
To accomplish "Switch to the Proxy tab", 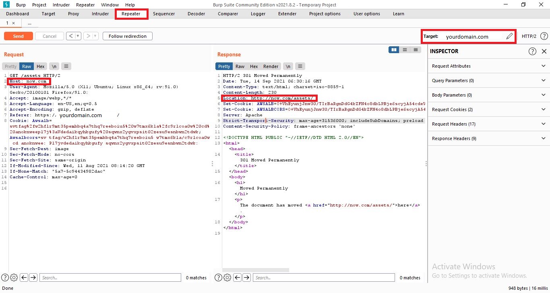I will pyautogui.click(x=74, y=14).
